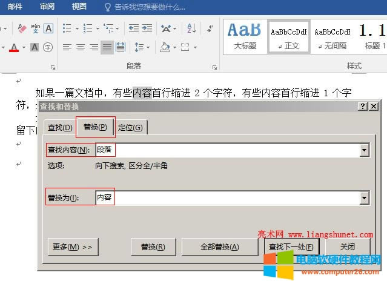Open the 视图 ribbon tab
The image size is (387, 284).
coord(79,7)
